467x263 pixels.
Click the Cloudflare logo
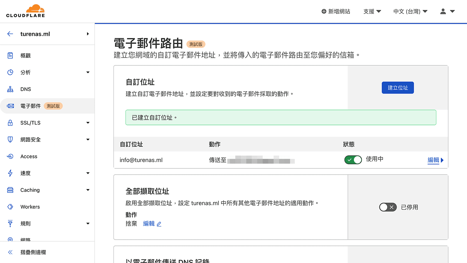pos(25,11)
